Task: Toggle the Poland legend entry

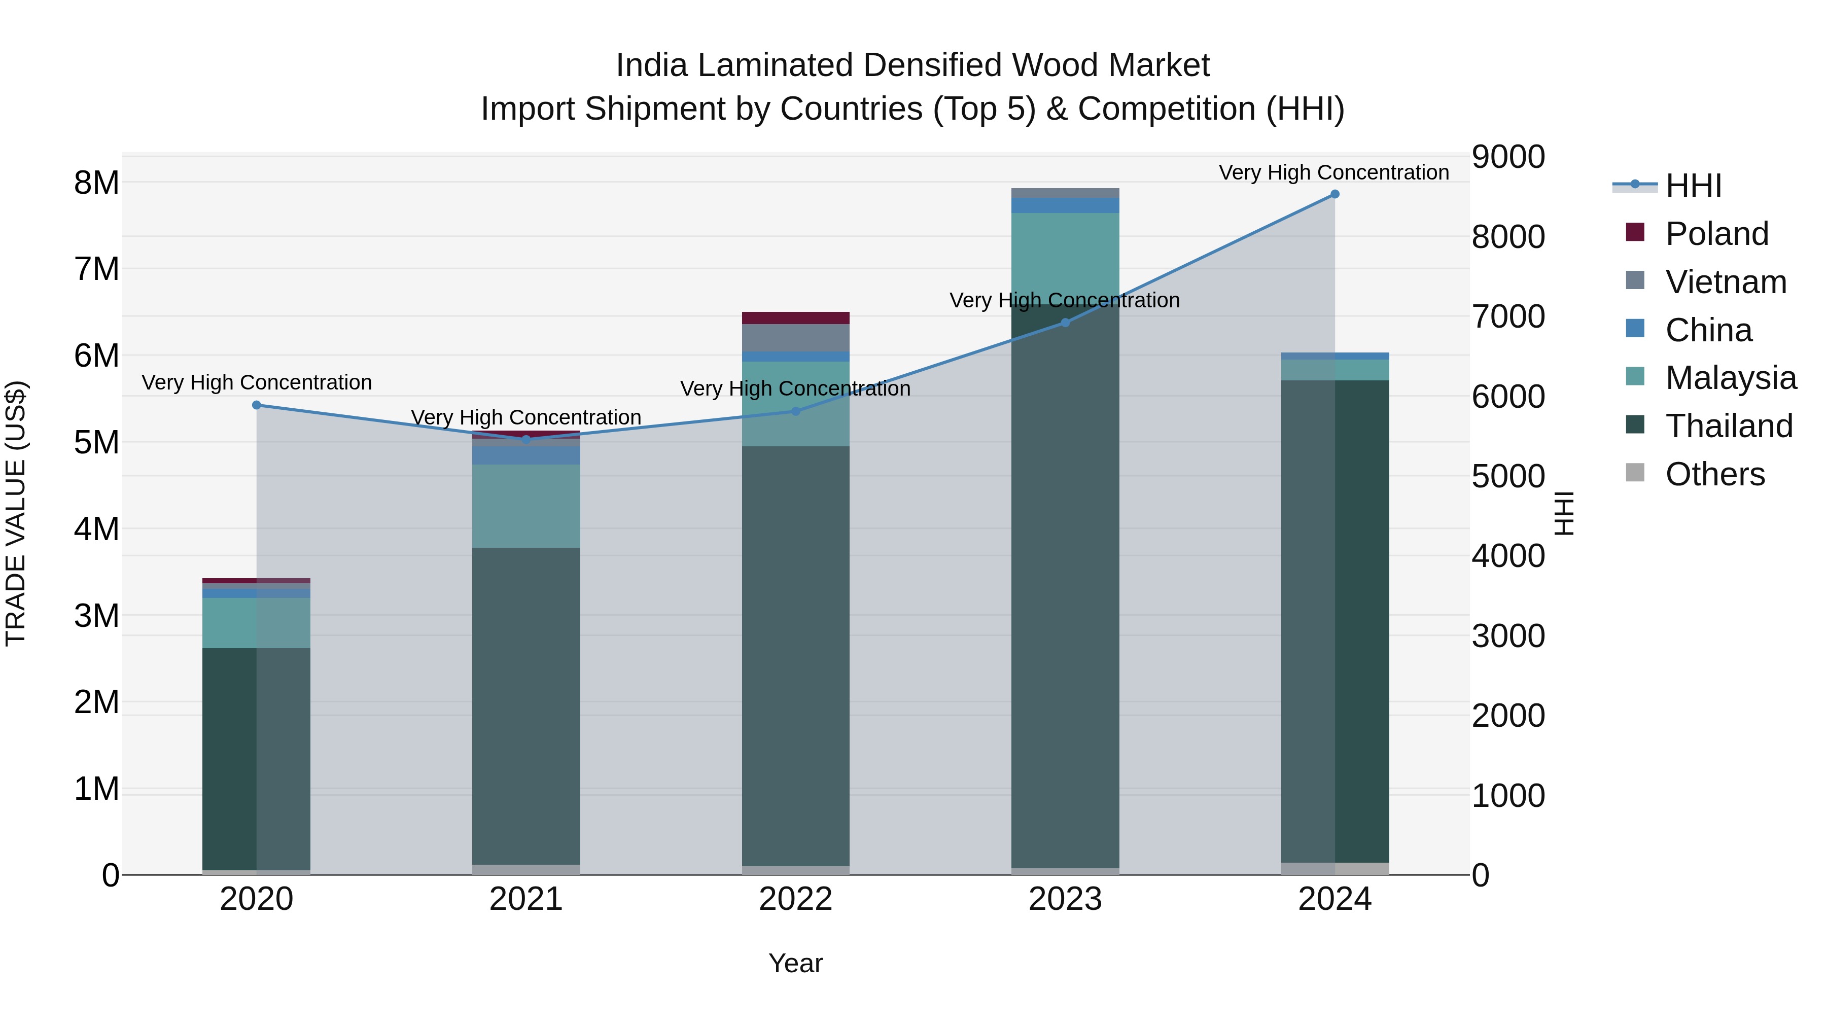Action: click(1698, 233)
